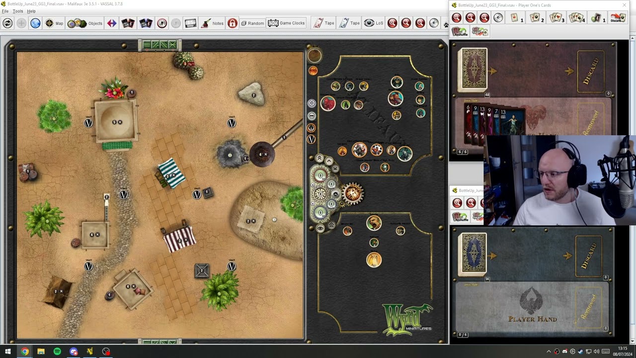The image size is (636, 358).
Task: Toggle the LoS line-of-sight eye tool
Action: 374,23
